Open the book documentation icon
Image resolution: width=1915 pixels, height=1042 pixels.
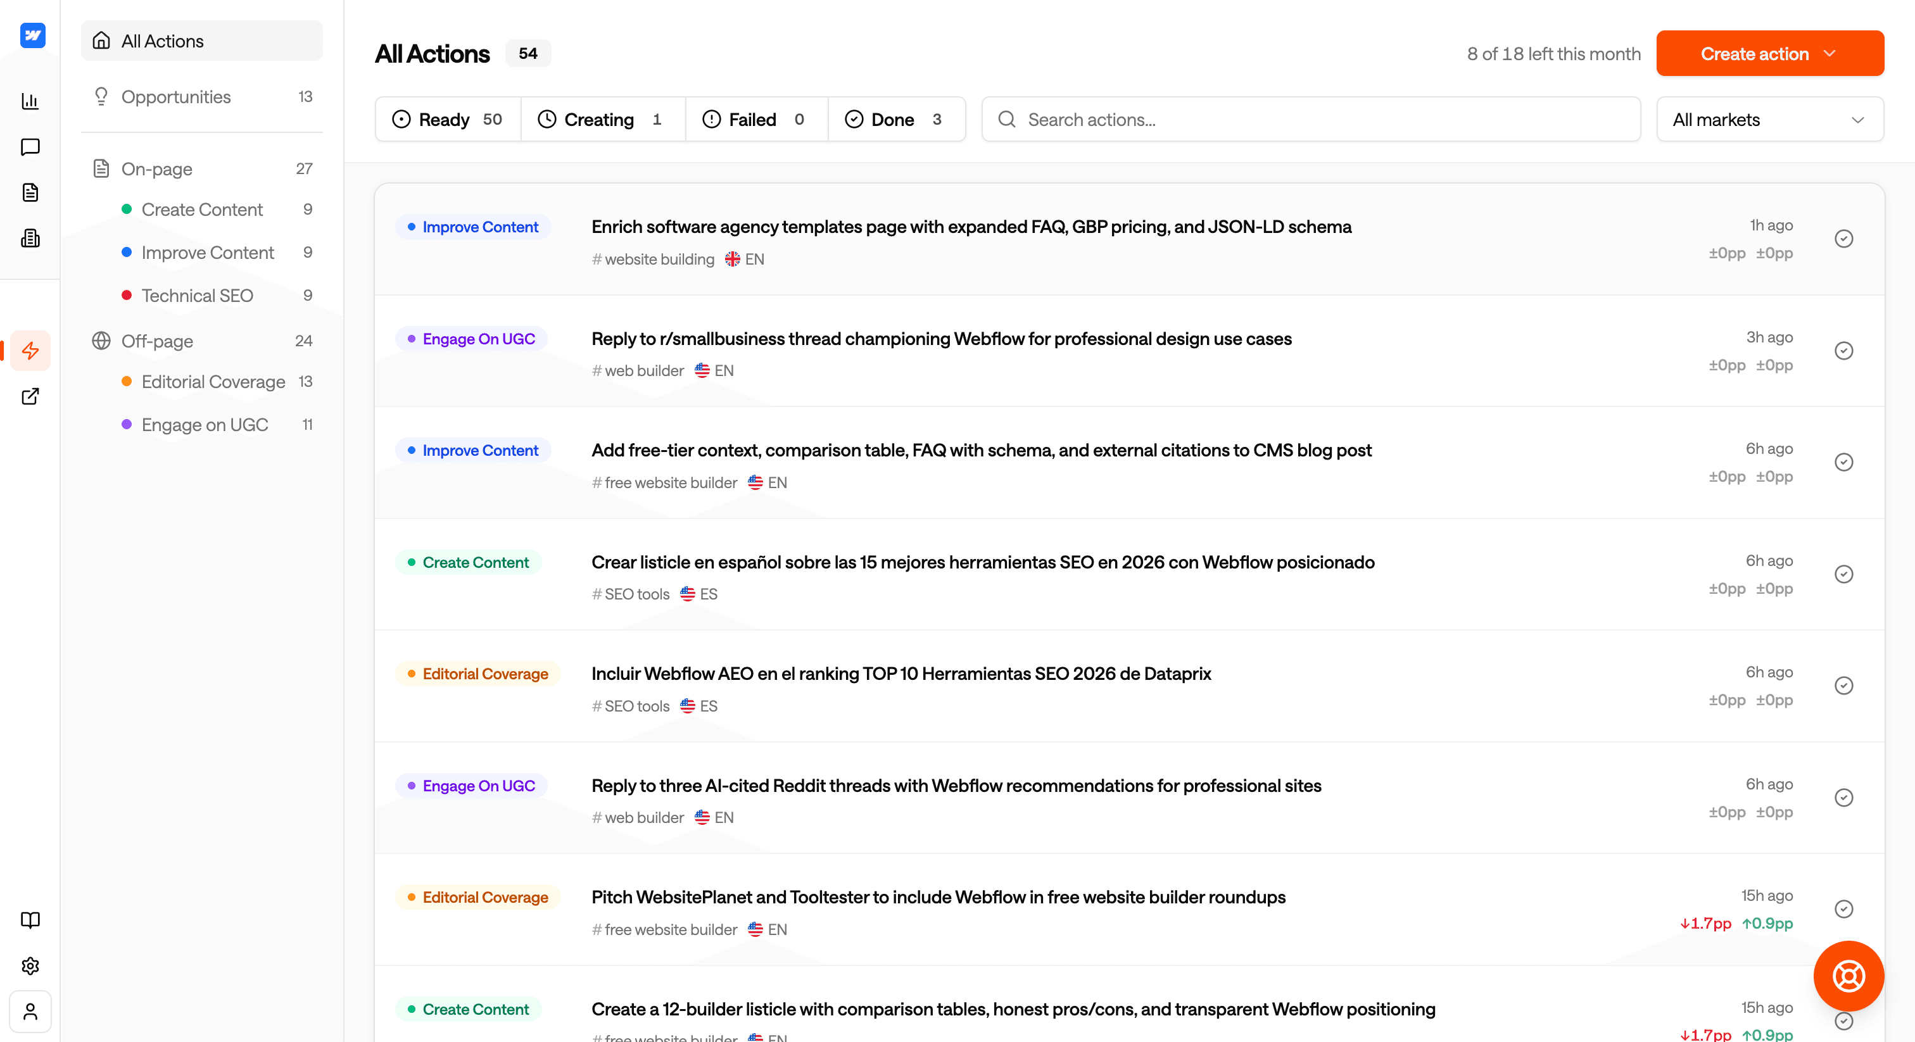pos(30,920)
